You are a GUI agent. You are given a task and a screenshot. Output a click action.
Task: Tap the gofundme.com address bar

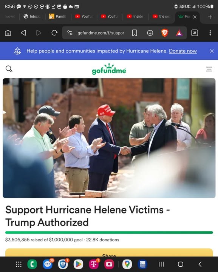pyautogui.click(x=101, y=33)
